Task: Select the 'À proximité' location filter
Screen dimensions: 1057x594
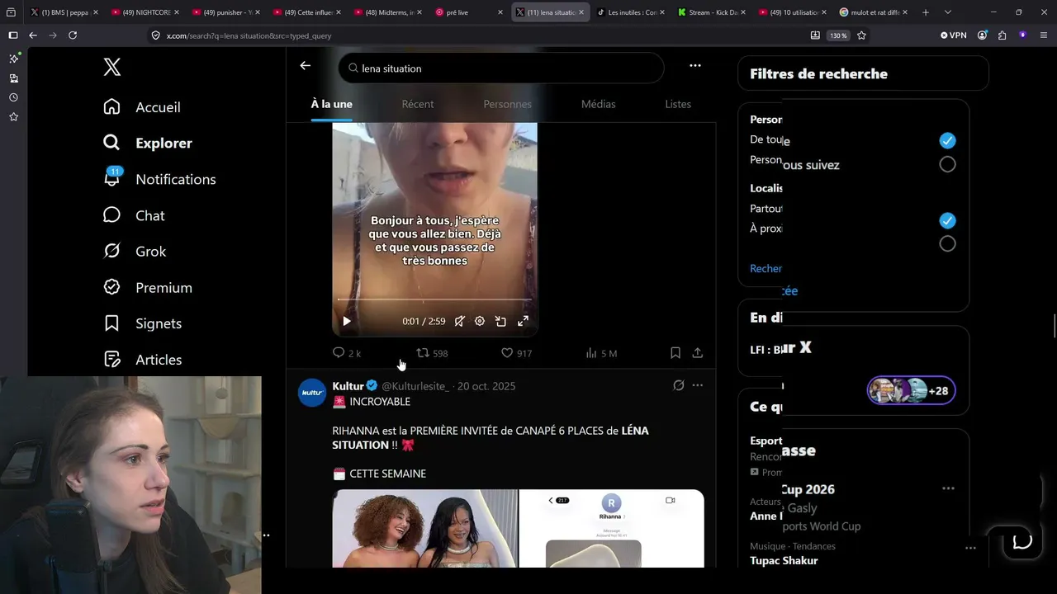Action: [947, 243]
